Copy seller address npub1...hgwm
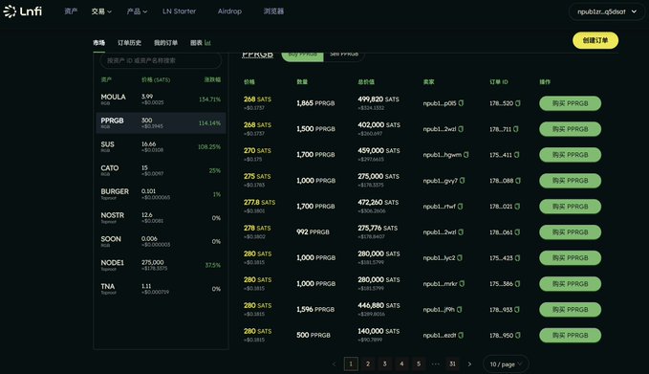Image resolution: width=649 pixels, height=374 pixels. coord(466,155)
